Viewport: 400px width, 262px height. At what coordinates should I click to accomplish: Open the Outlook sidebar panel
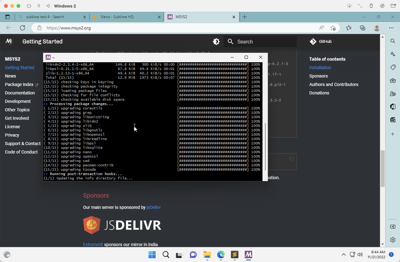[393, 120]
